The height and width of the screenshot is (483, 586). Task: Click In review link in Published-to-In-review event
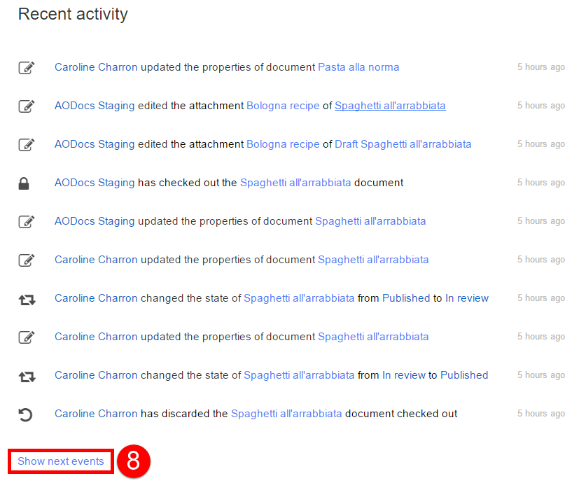[x=467, y=298]
